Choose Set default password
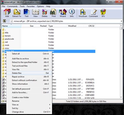Image resolution: width=124 pixels, height=115 pixels. pos(29,89)
